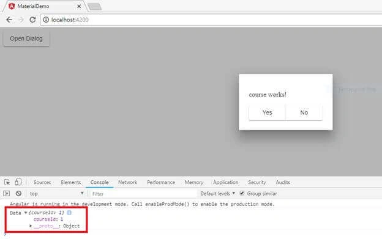The width and height of the screenshot is (382, 239).
Task: Open the Memory tab
Action: [x=194, y=182]
